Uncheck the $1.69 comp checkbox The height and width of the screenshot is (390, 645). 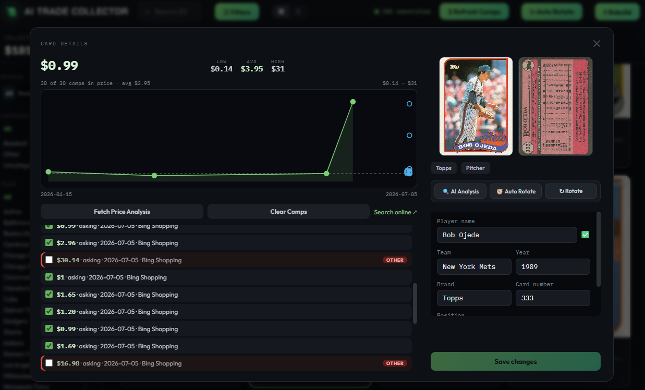click(x=49, y=346)
